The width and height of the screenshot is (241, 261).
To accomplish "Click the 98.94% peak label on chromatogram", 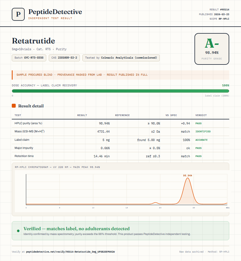I will (x=187, y=175).
